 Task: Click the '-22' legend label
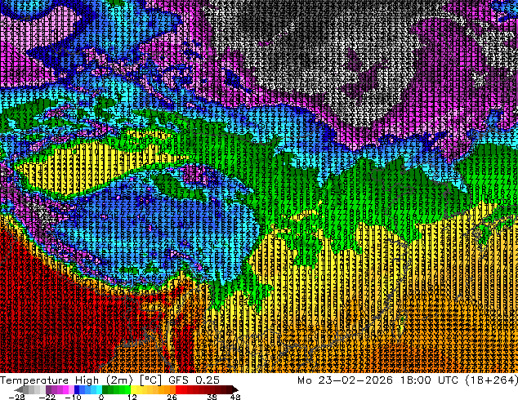point(47,397)
